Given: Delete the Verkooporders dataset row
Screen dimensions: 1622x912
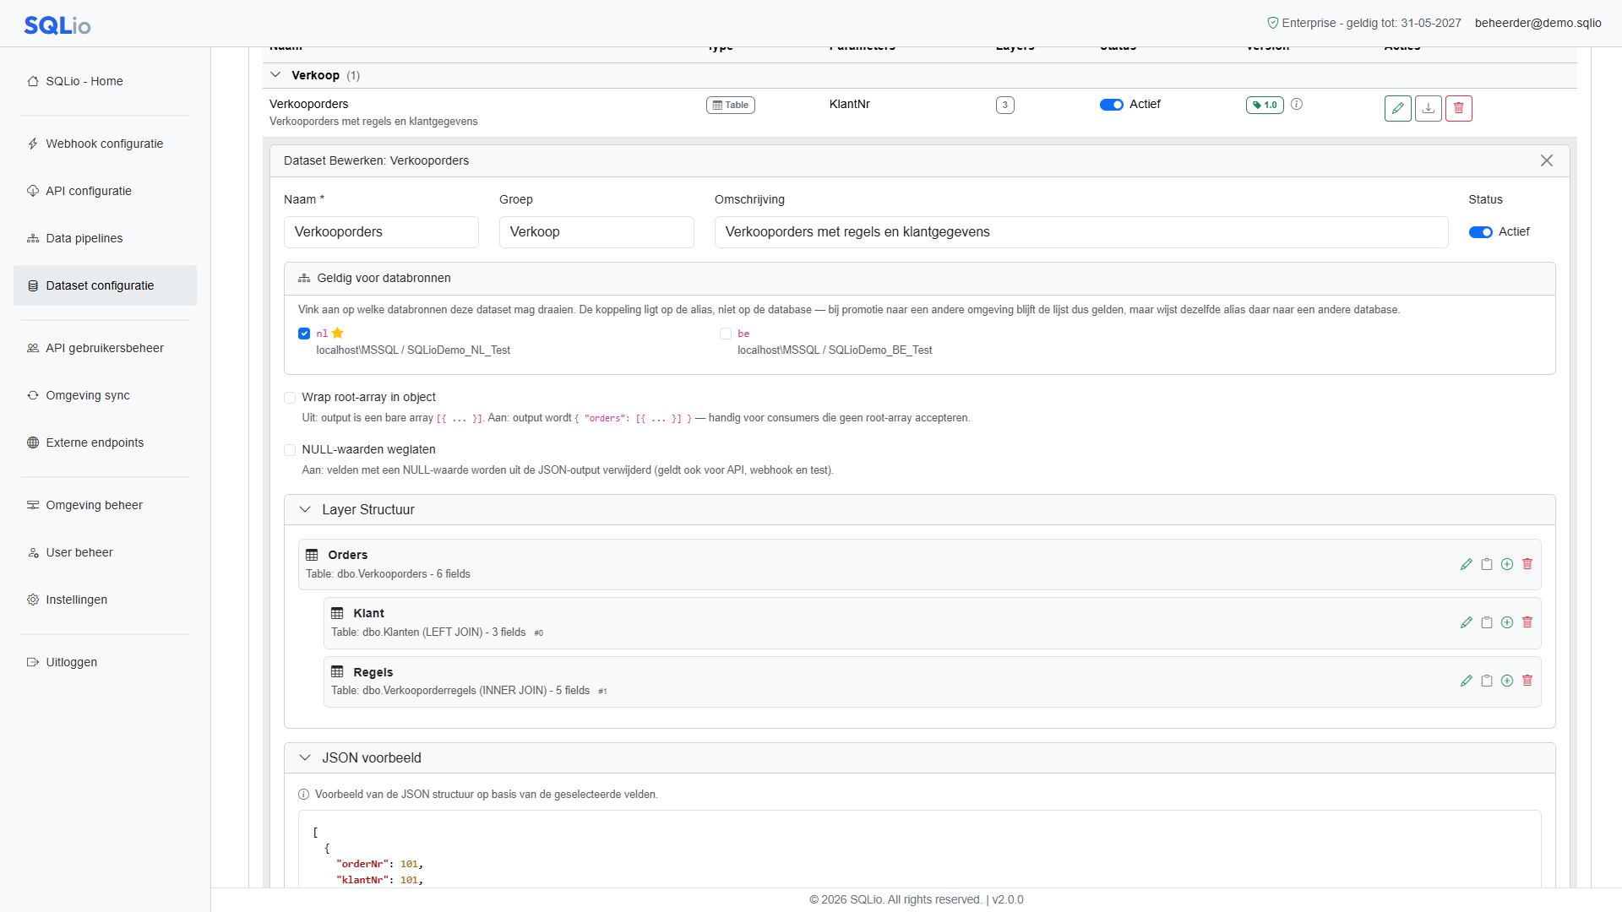Looking at the screenshot, I should click(1458, 108).
